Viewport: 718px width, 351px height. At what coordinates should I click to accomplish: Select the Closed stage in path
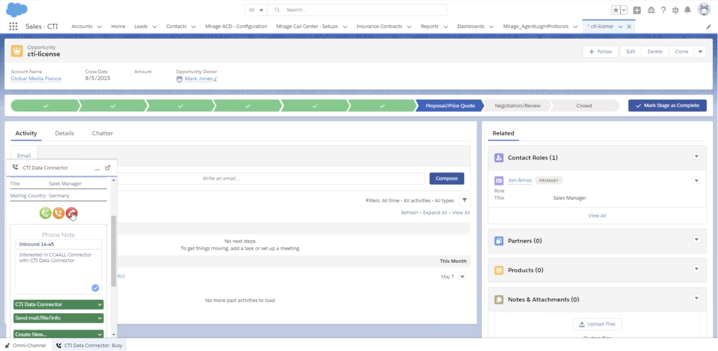[584, 105]
